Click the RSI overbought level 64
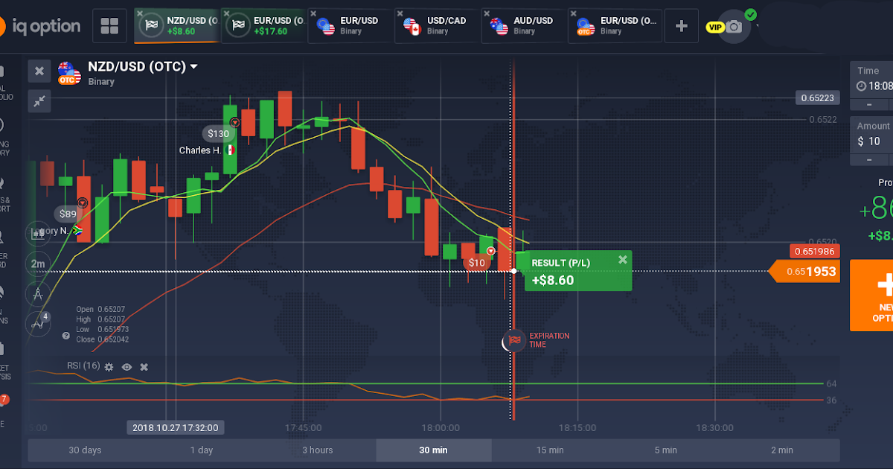893x469 pixels. click(x=830, y=383)
